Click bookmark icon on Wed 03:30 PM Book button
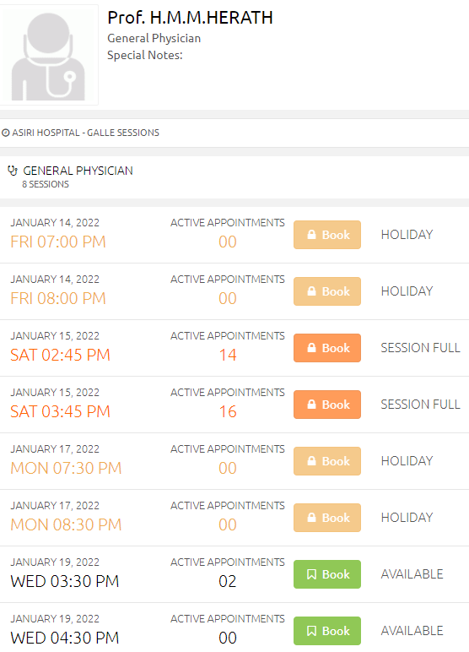This screenshot has width=469, height=652. coord(311,574)
